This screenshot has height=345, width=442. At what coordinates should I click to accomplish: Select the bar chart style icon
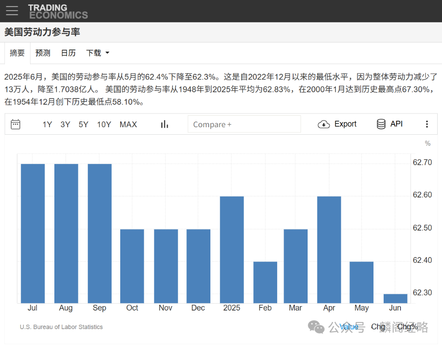click(x=164, y=124)
